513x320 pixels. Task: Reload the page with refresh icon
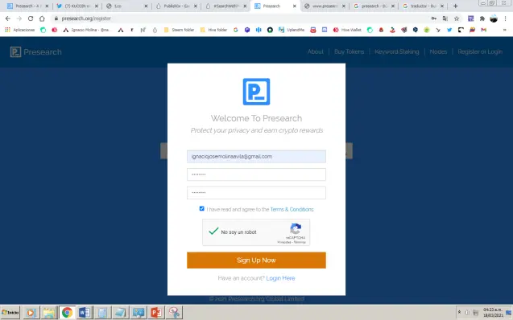(31, 18)
